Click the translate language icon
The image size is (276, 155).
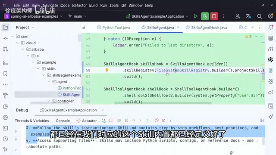[x=248, y=16]
